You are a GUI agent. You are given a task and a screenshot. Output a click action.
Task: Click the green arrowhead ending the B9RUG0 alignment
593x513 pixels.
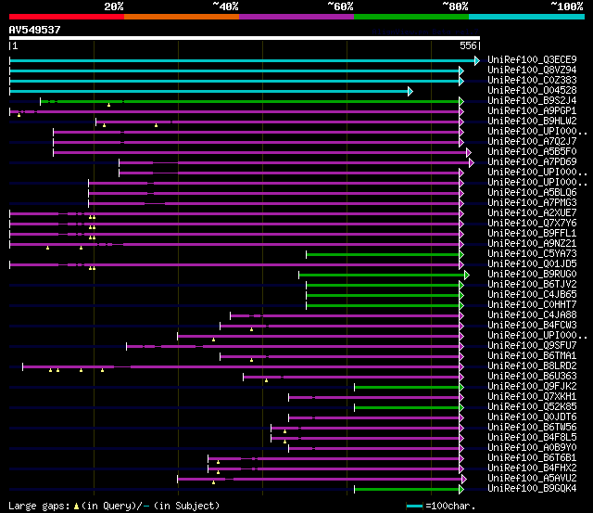click(467, 275)
